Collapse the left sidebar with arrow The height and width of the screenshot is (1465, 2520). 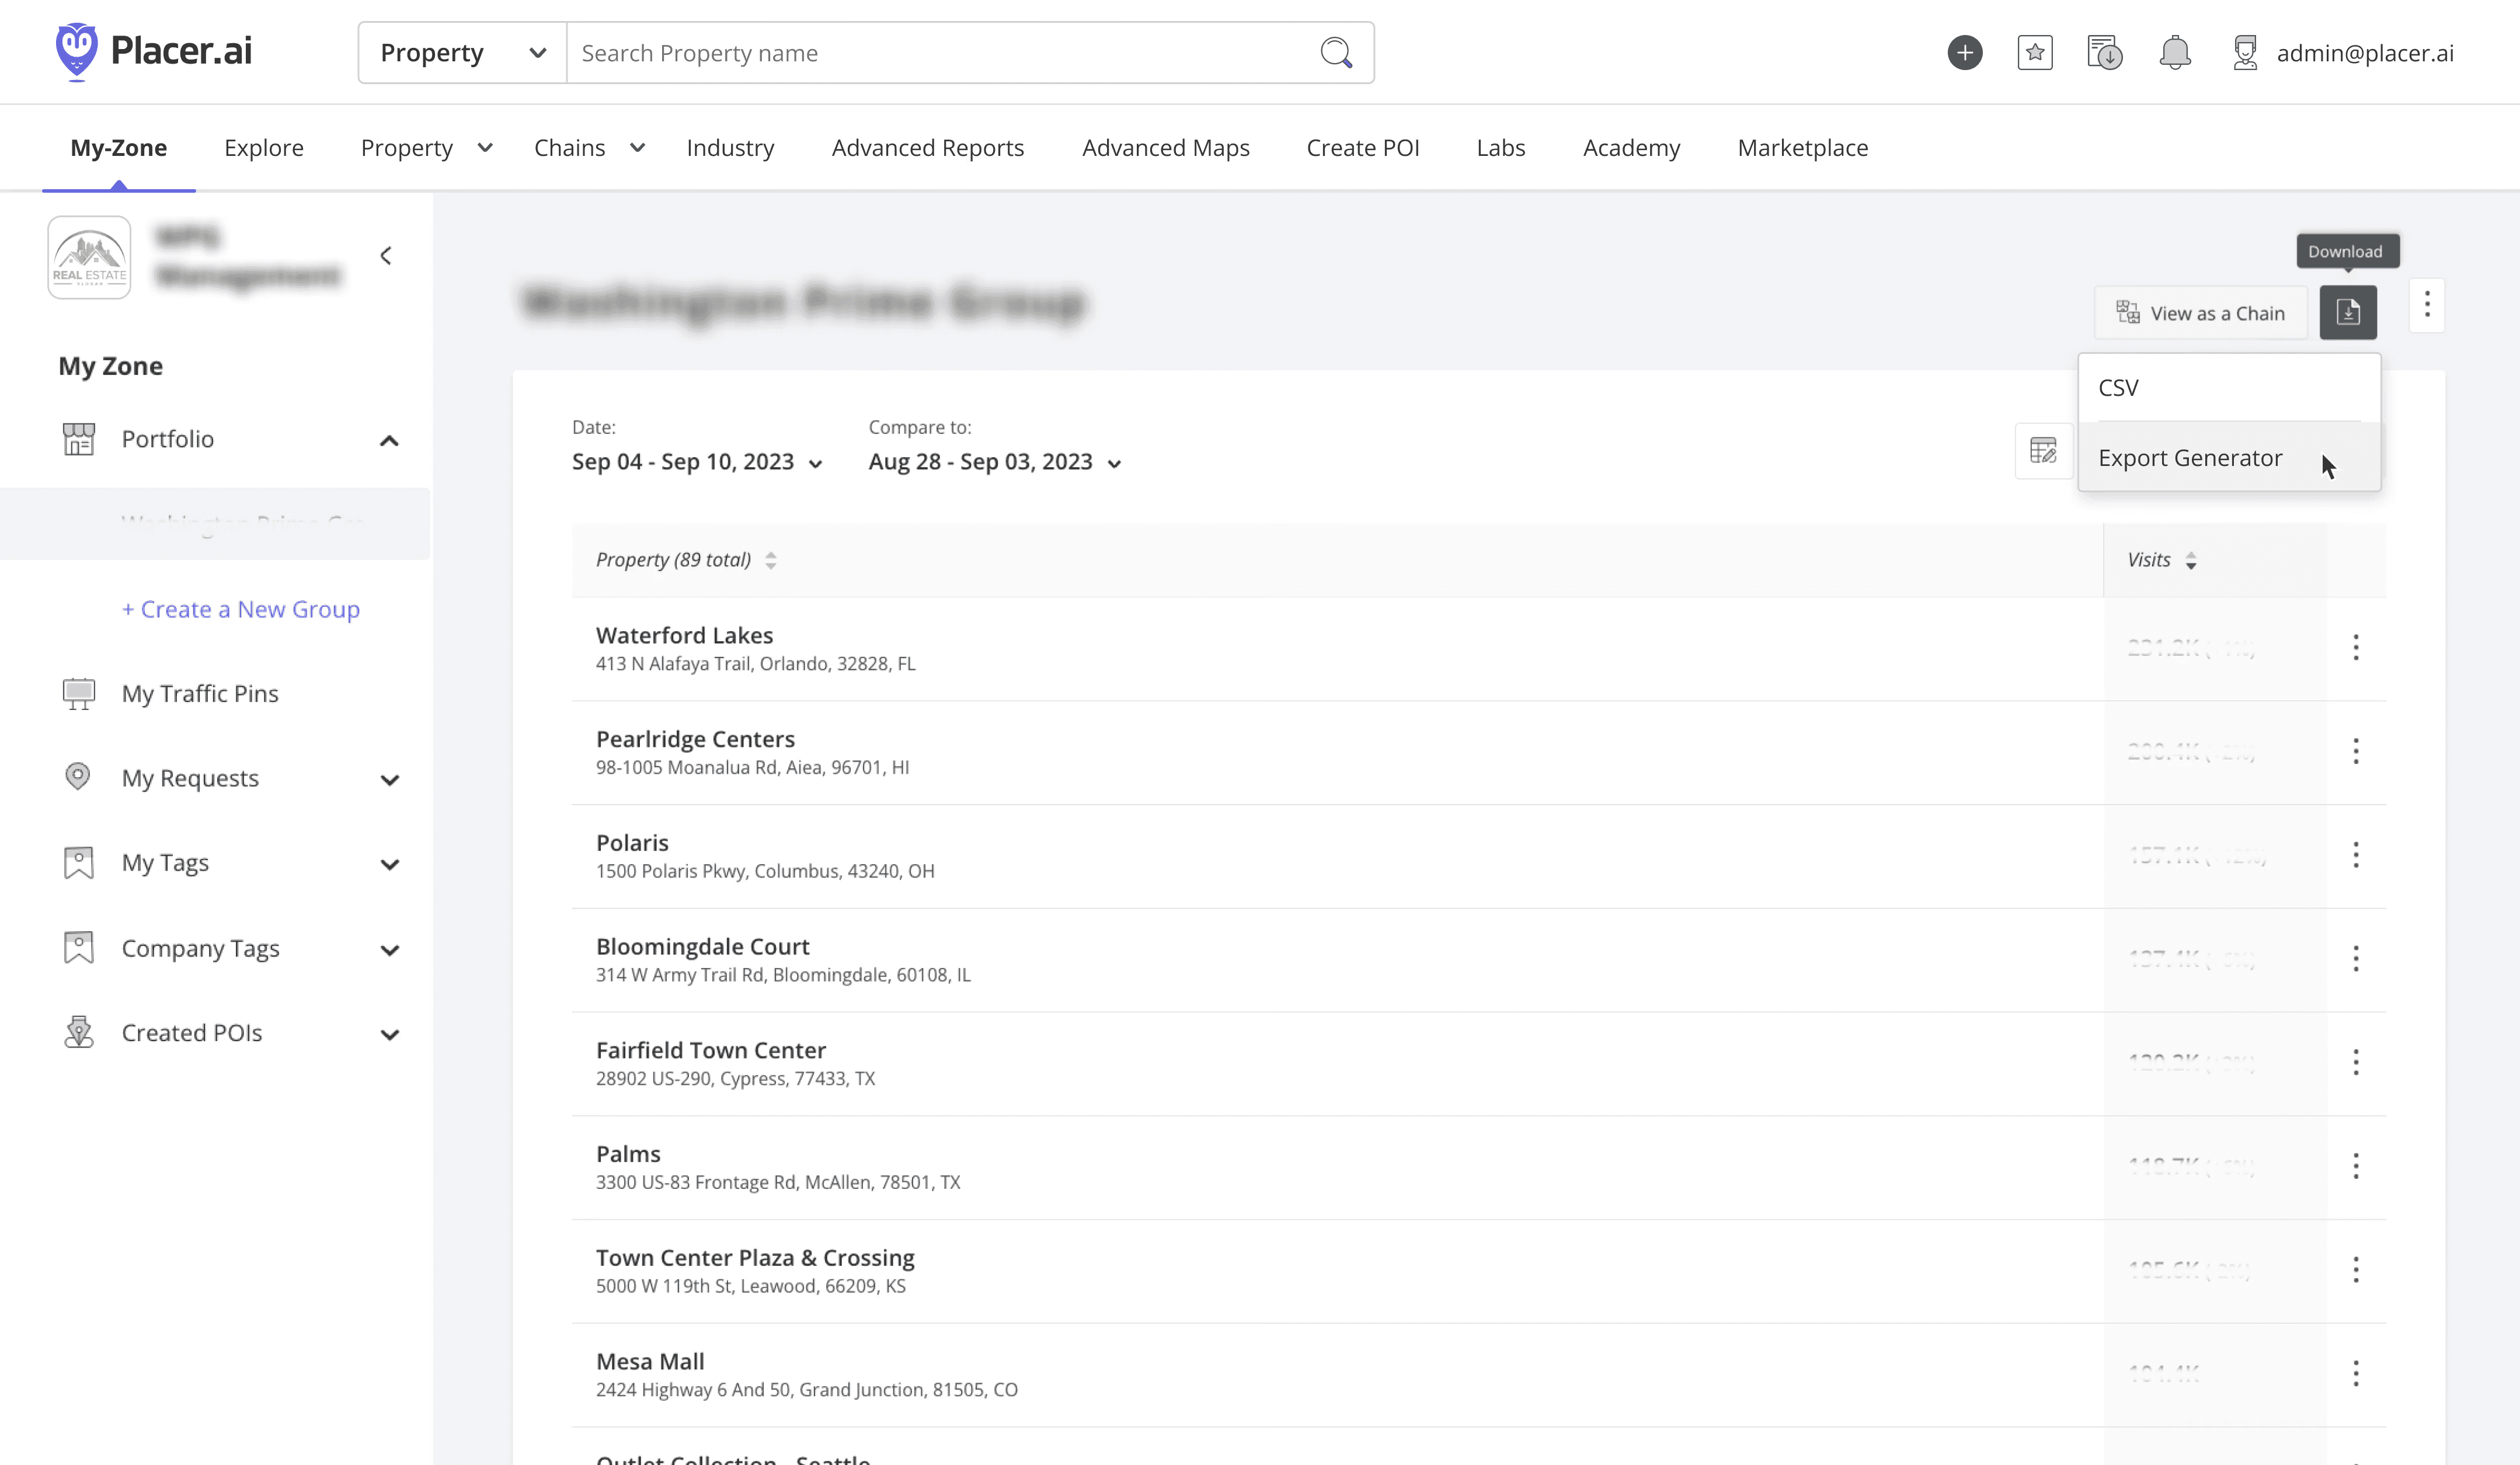(x=386, y=256)
